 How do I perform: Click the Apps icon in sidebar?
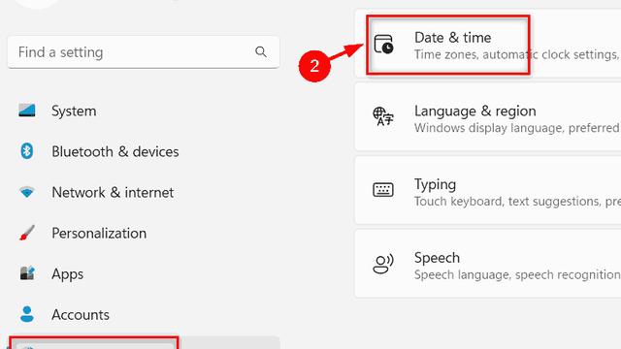click(x=27, y=273)
